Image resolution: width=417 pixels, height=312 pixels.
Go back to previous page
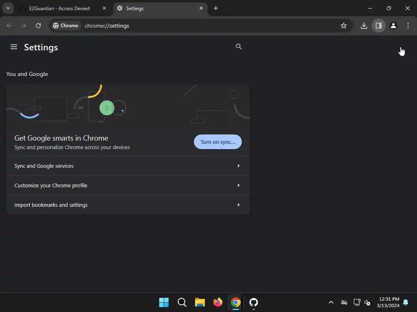[x=9, y=26]
